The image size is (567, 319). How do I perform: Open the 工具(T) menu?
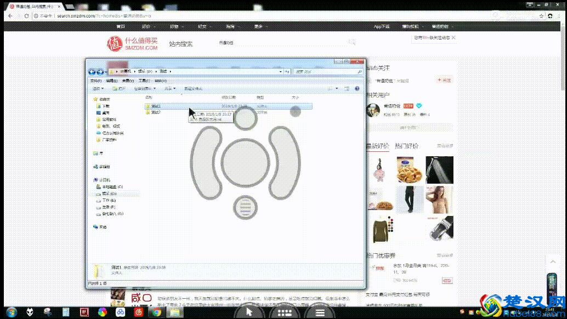click(143, 80)
